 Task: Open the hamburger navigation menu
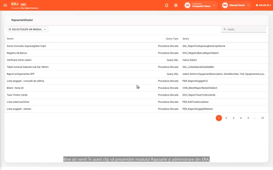[x=5, y=5]
